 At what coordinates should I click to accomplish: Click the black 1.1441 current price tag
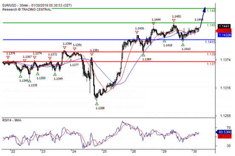pos(224,26)
